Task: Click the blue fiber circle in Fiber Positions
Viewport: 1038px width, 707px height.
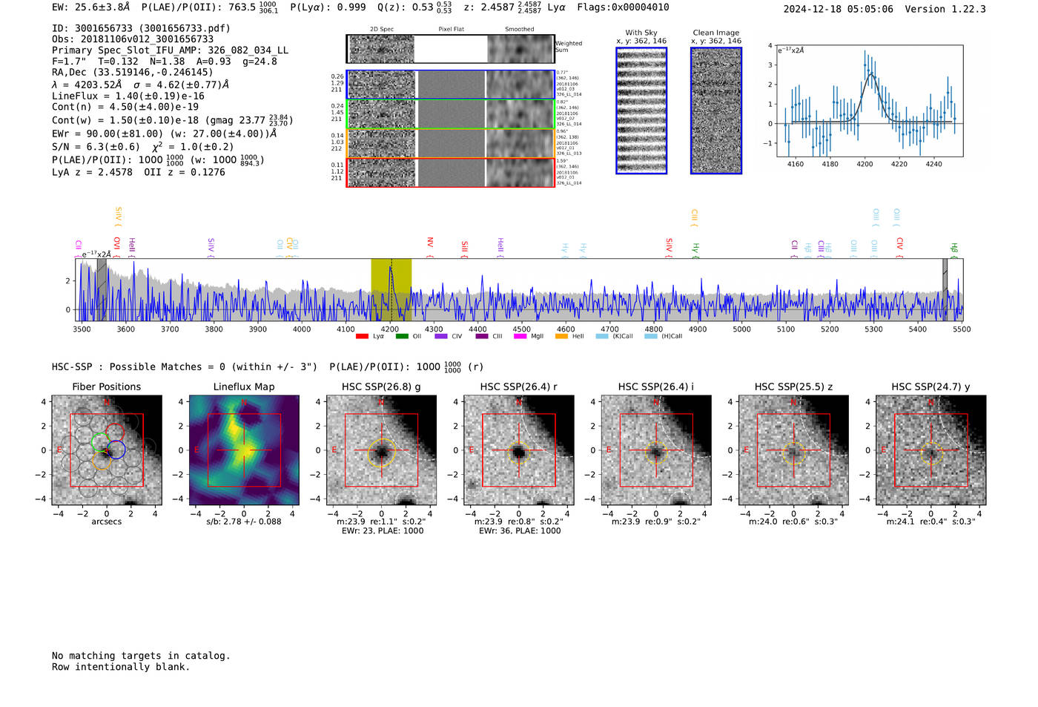Action: pyautogui.click(x=116, y=450)
